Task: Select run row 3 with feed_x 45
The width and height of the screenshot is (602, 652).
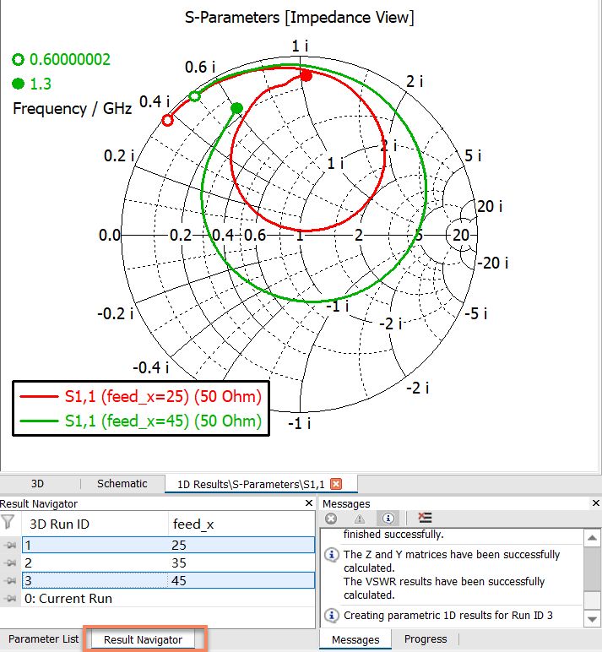Action: (168, 580)
